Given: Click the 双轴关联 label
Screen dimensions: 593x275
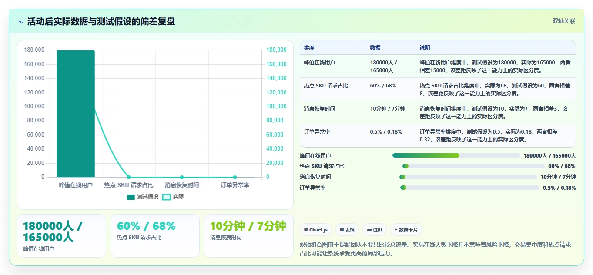Looking at the screenshot, I should coord(564,21).
